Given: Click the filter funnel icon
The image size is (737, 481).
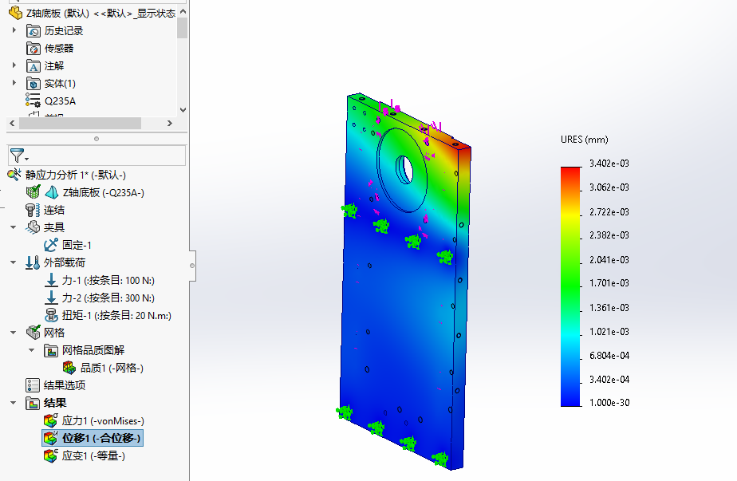Looking at the screenshot, I should pos(17,156).
